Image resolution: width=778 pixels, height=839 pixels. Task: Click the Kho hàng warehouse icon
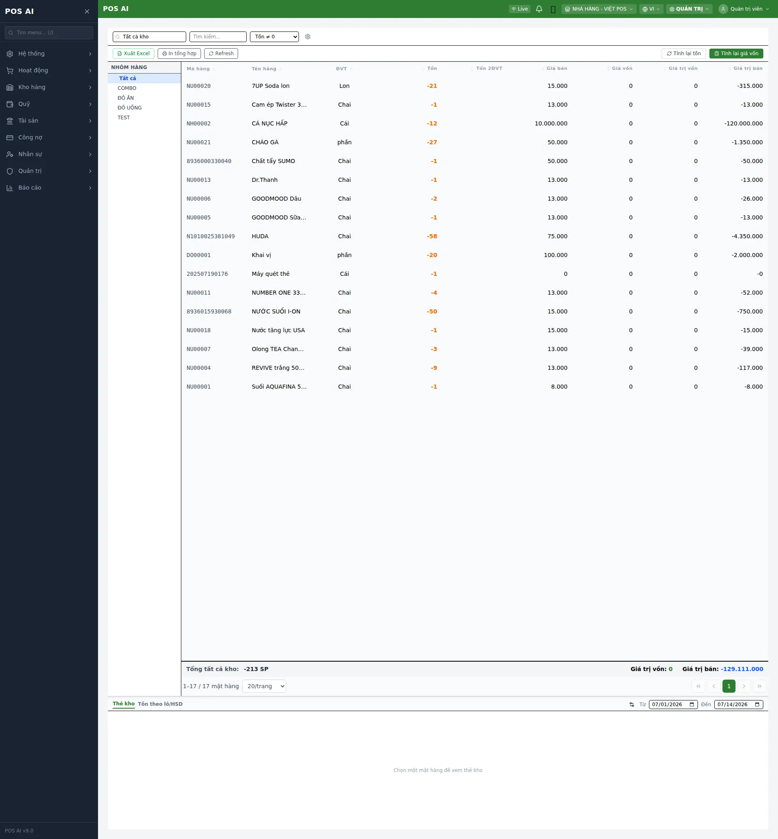point(10,87)
